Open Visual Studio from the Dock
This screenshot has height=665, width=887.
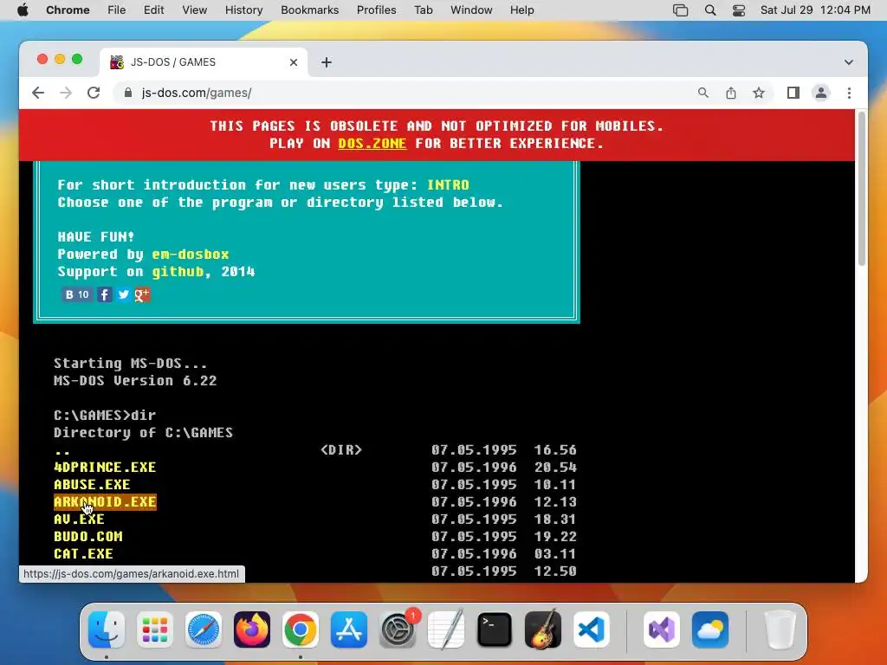(x=661, y=629)
